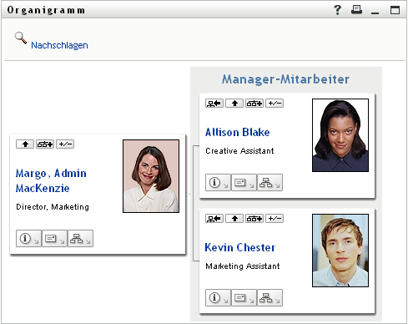
Task: Open the help question mark icon
Action: tap(337, 10)
